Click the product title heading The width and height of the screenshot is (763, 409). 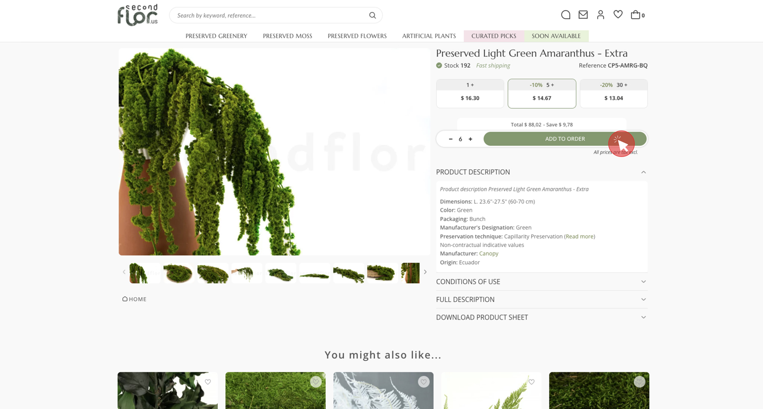click(x=532, y=53)
